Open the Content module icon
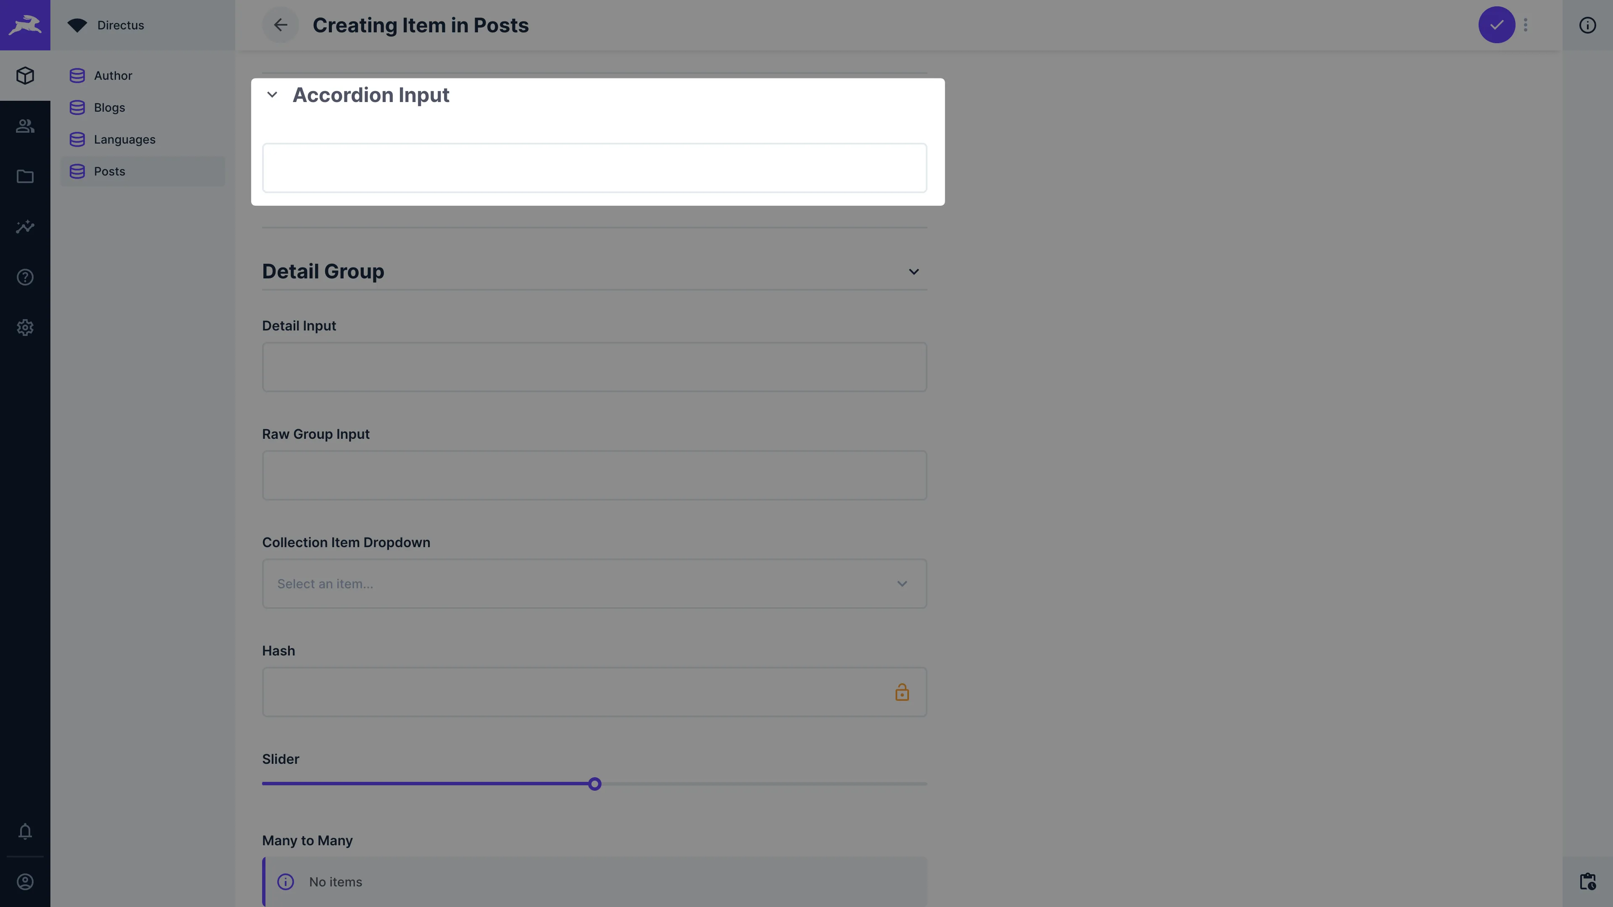Screen dimensions: 1613x907 click(x=25, y=75)
